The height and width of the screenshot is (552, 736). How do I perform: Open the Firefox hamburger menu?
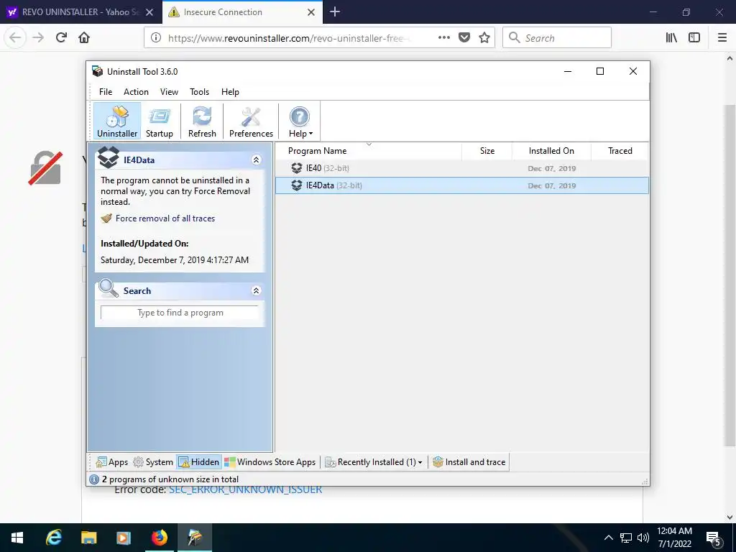(722, 37)
